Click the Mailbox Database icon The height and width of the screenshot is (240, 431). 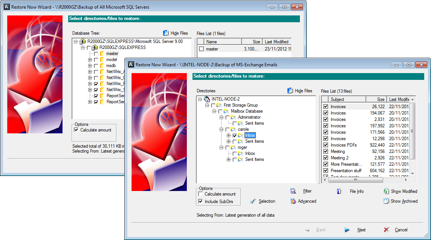point(226,112)
